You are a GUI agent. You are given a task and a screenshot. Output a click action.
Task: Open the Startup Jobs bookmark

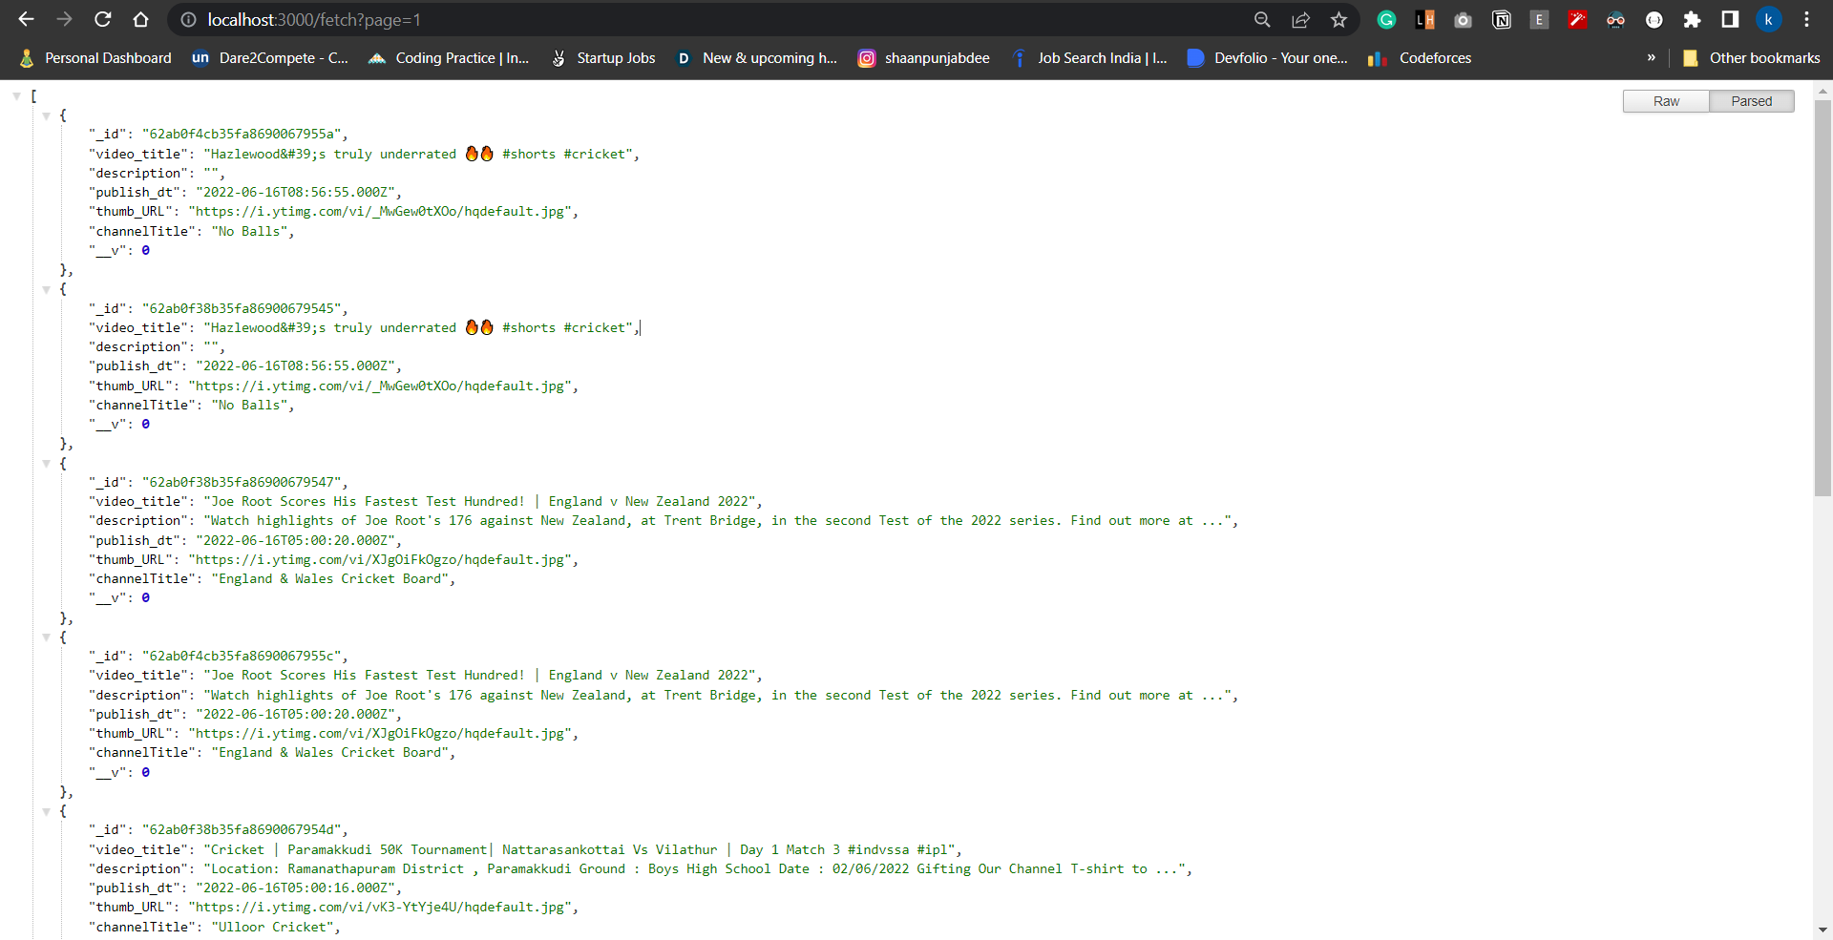point(603,58)
